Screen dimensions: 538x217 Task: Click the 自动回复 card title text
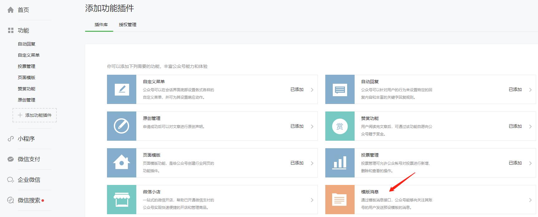370,82
